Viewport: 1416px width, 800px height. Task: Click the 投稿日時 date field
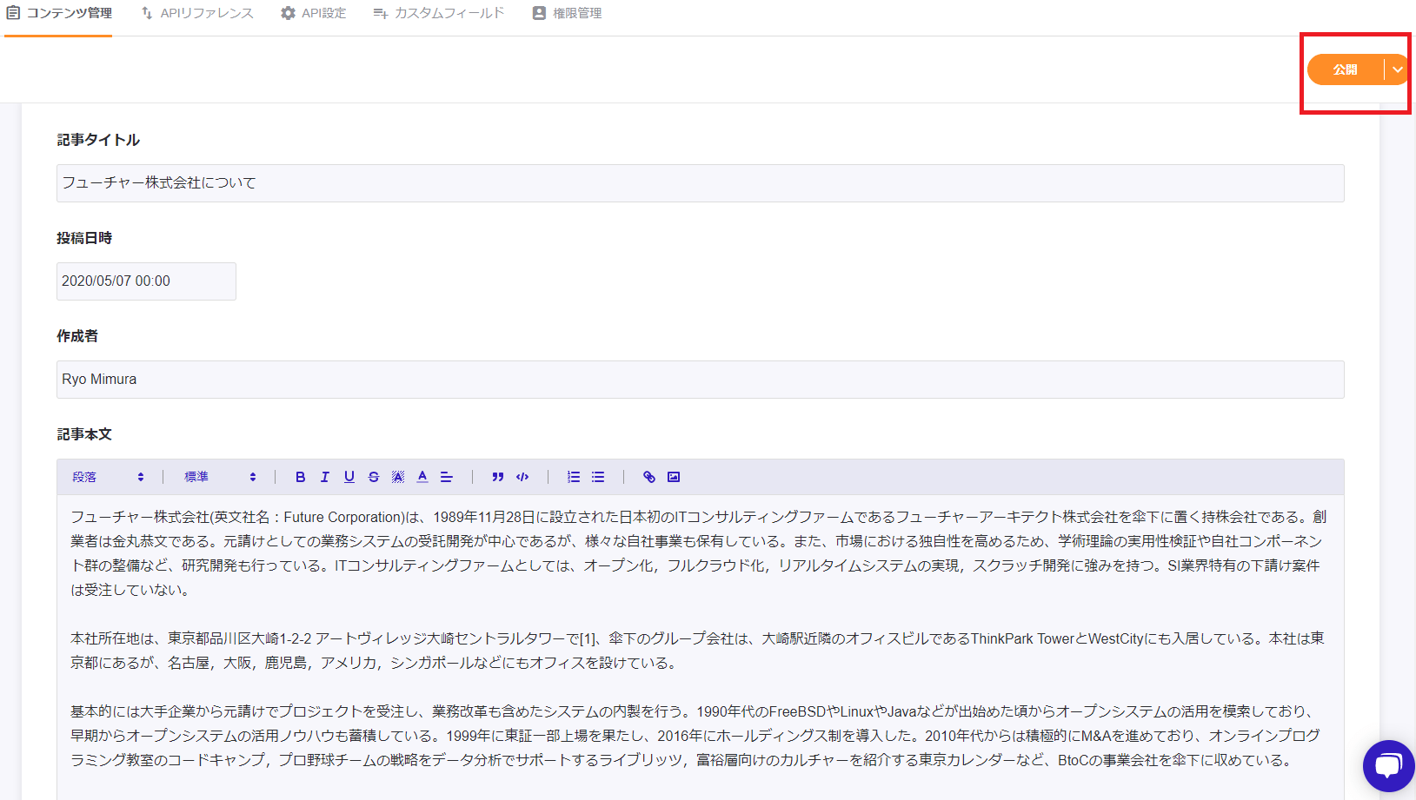146,281
